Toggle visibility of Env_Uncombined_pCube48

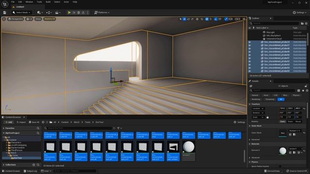pyautogui.click(x=249, y=48)
